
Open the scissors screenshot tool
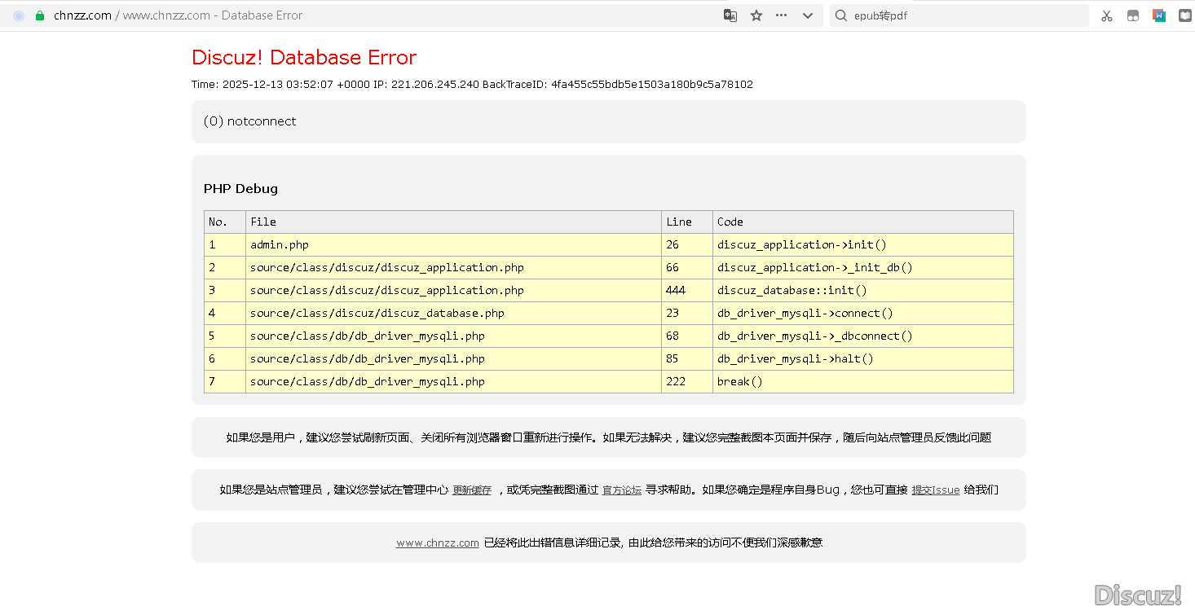pos(1106,15)
